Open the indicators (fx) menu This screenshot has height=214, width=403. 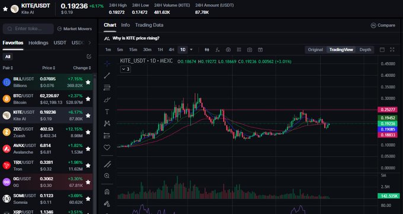(218, 50)
